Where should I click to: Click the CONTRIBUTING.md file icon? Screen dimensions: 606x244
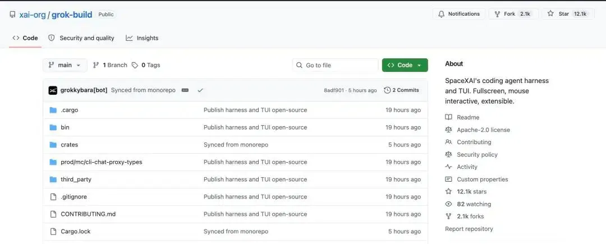(x=53, y=214)
